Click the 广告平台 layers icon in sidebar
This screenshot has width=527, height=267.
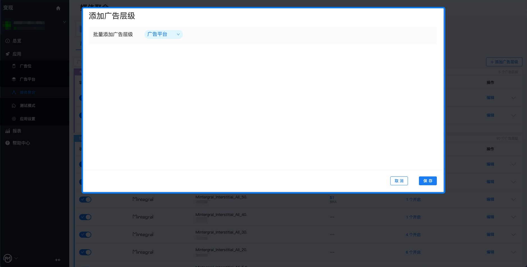(x=14, y=79)
